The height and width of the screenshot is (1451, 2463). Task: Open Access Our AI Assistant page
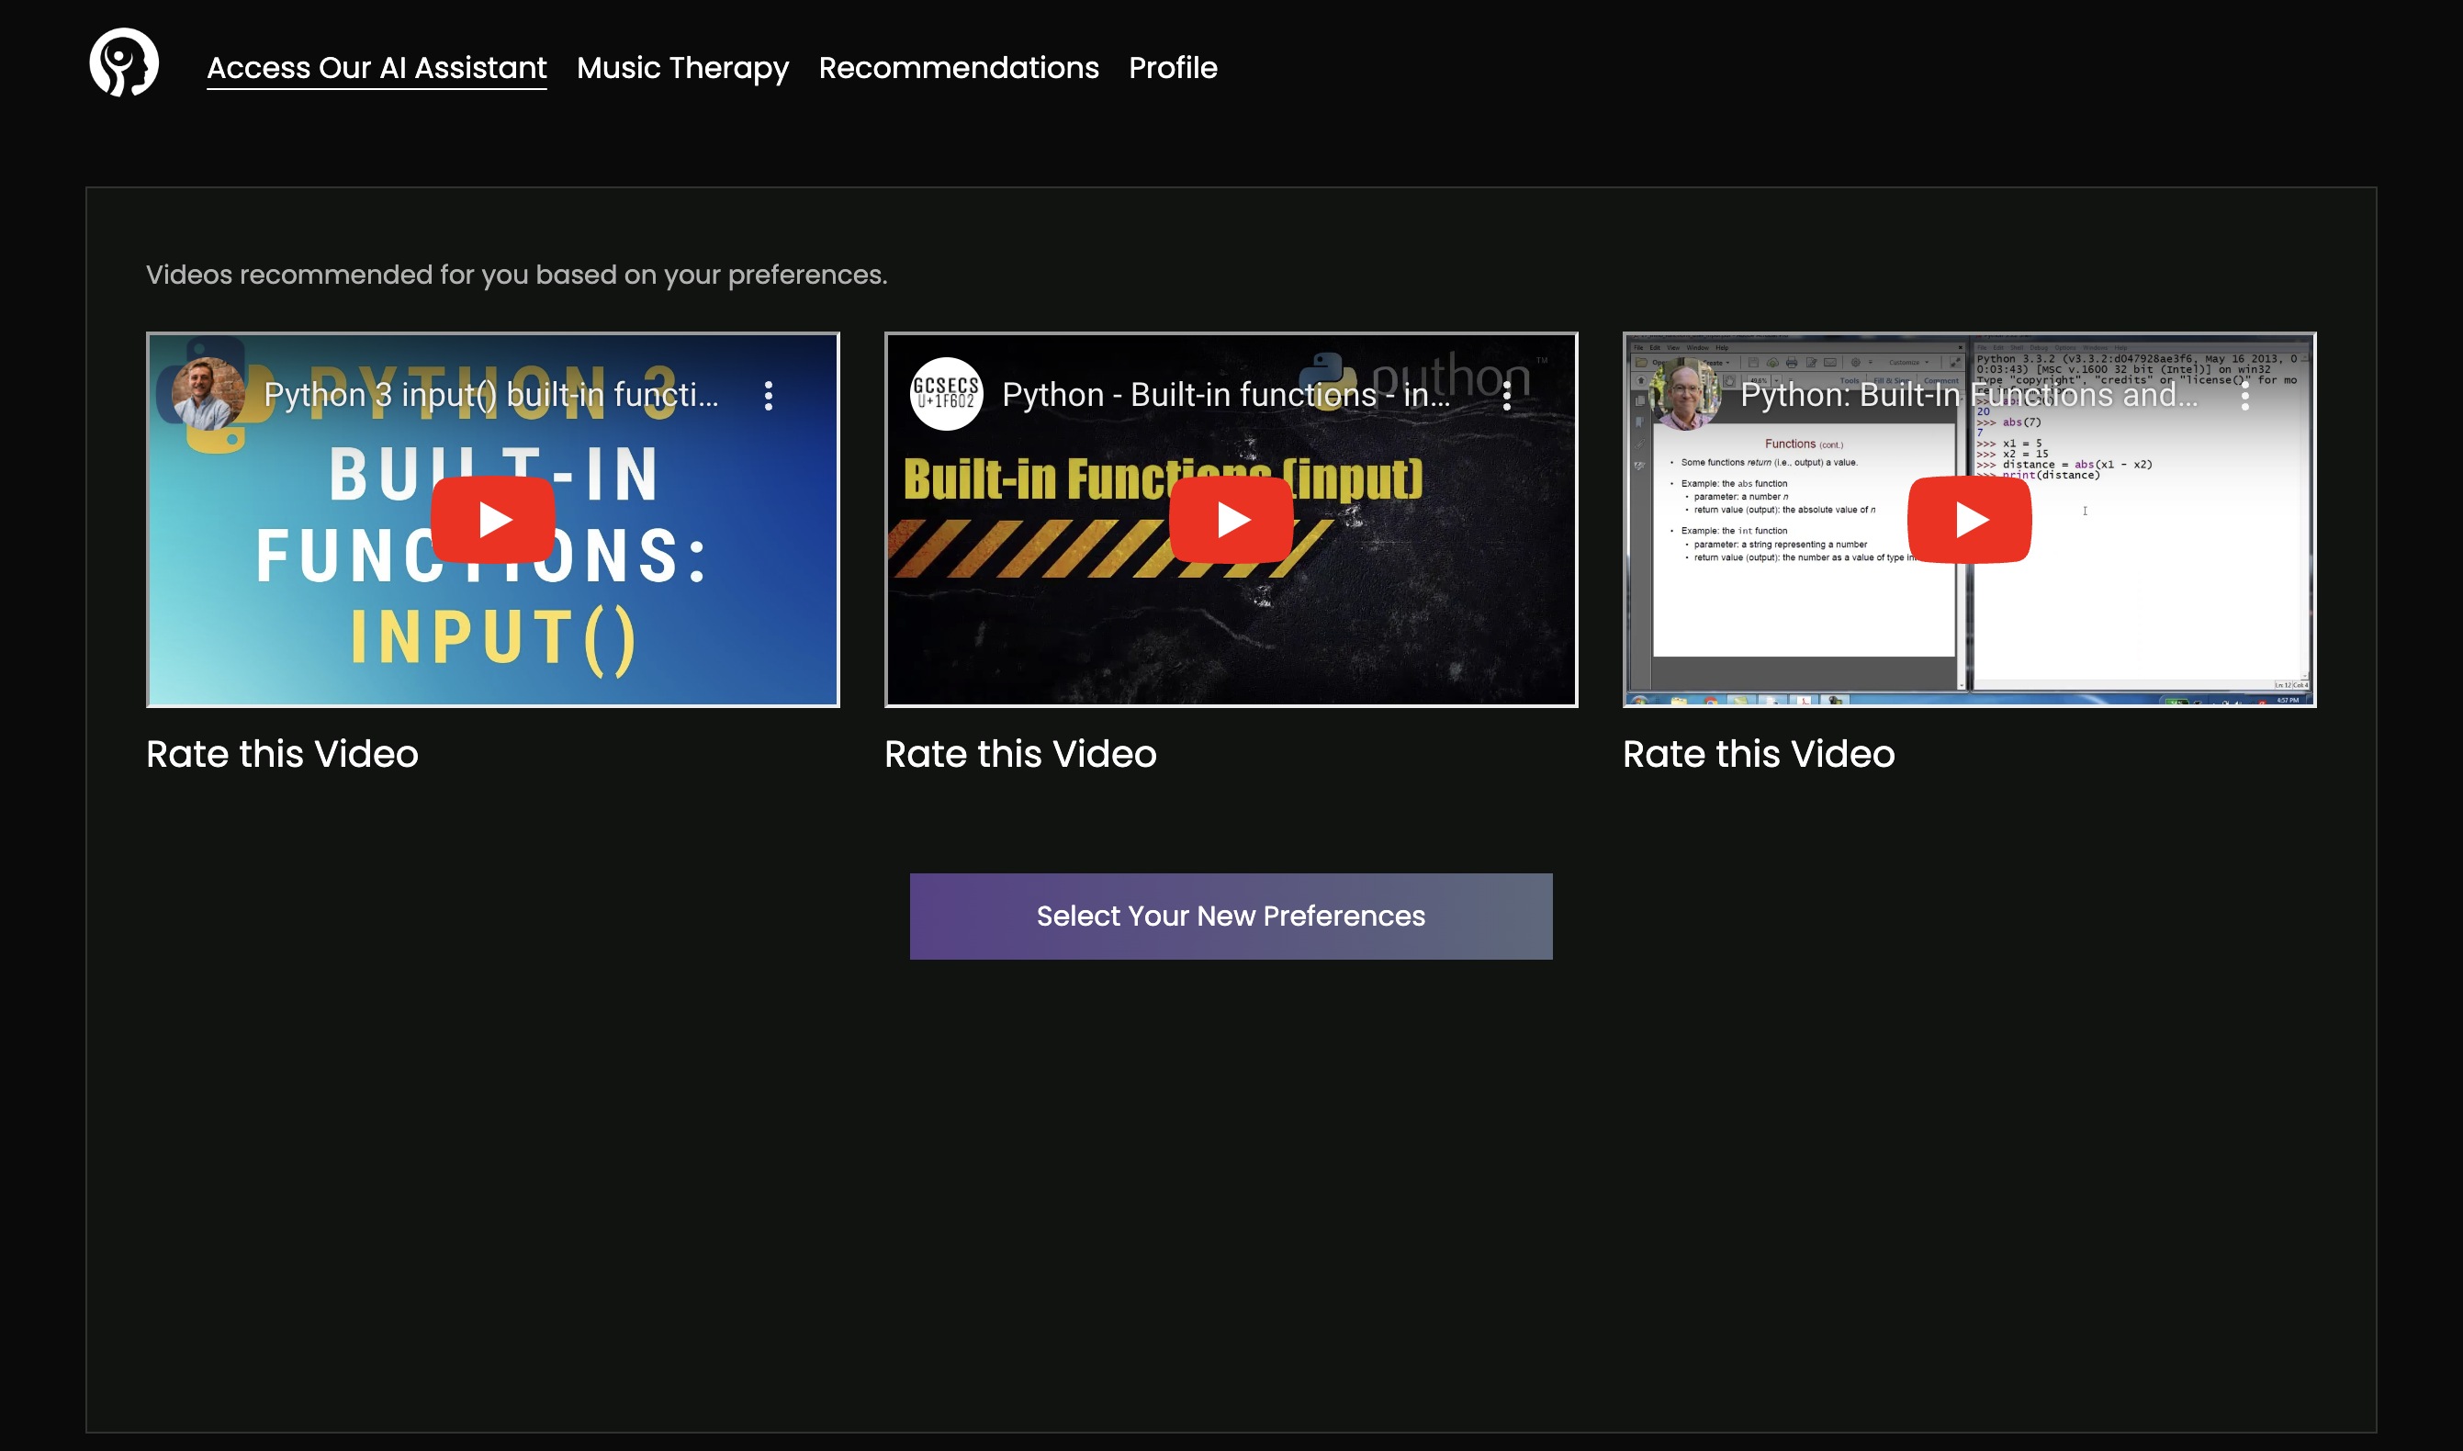377,67
